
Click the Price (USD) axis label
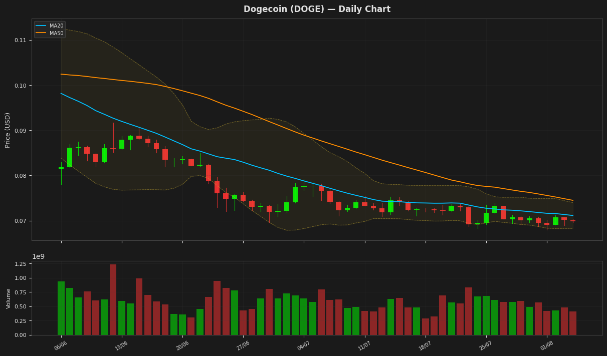coord(8,130)
